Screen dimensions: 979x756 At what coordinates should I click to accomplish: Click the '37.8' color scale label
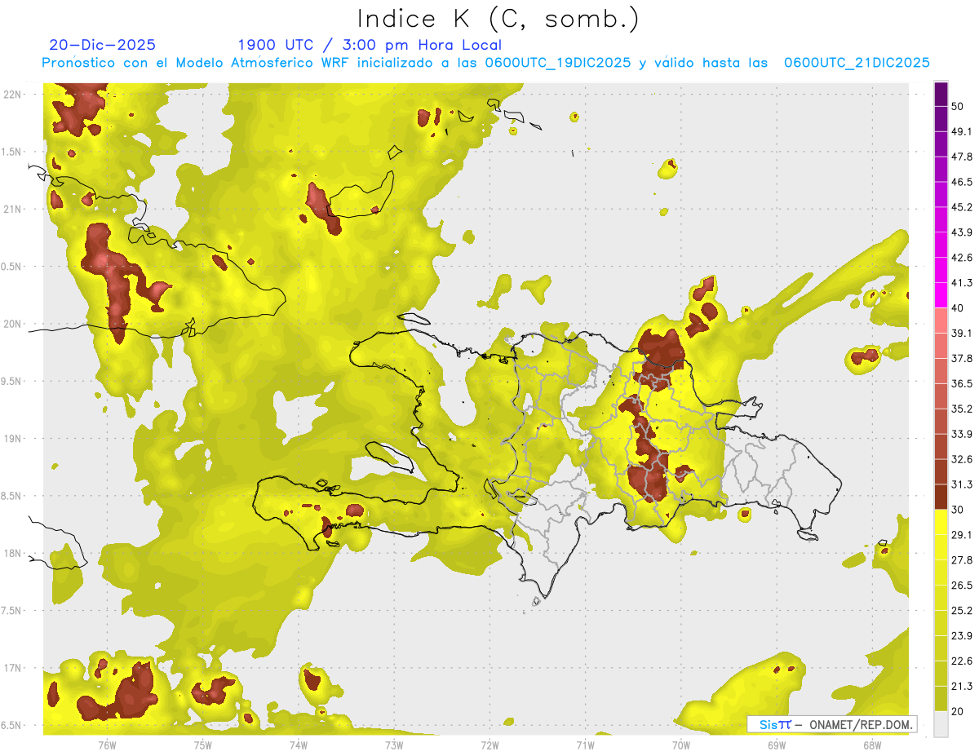pos(962,358)
